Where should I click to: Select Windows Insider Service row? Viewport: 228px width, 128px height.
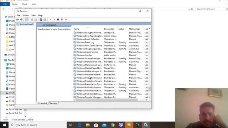[111, 52]
